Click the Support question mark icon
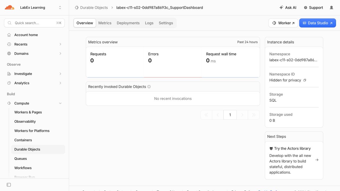The height and width of the screenshot is (191, 340). pos(306,8)
